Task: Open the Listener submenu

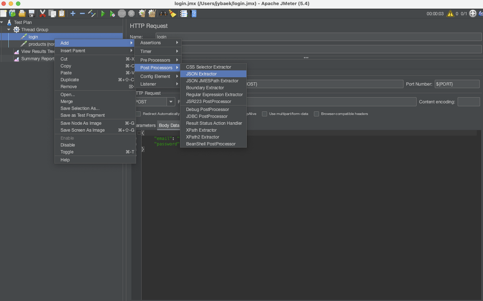Action: pos(158,84)
